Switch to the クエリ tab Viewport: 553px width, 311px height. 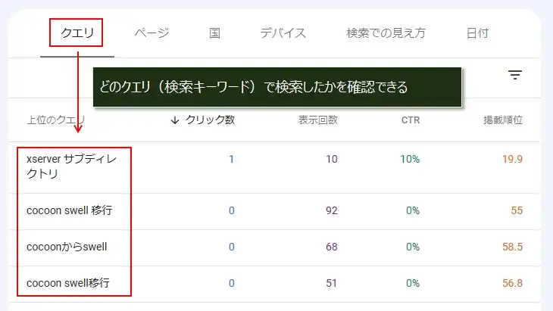(77, 33)
